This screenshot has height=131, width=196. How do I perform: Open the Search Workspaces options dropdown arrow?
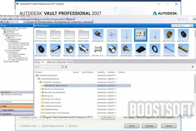(x=192, y=26)
